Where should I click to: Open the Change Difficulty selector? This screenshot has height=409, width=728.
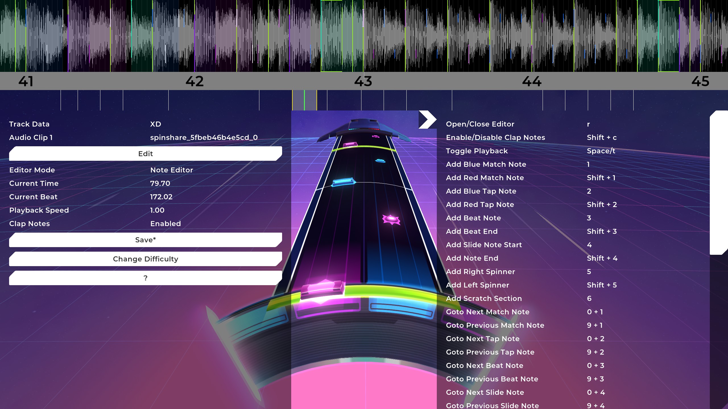click(x=145, y=259)
